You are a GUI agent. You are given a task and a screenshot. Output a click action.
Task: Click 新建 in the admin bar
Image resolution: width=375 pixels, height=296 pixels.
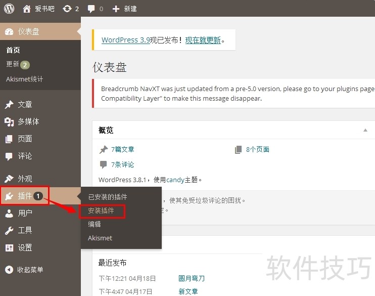coord(130,9)
